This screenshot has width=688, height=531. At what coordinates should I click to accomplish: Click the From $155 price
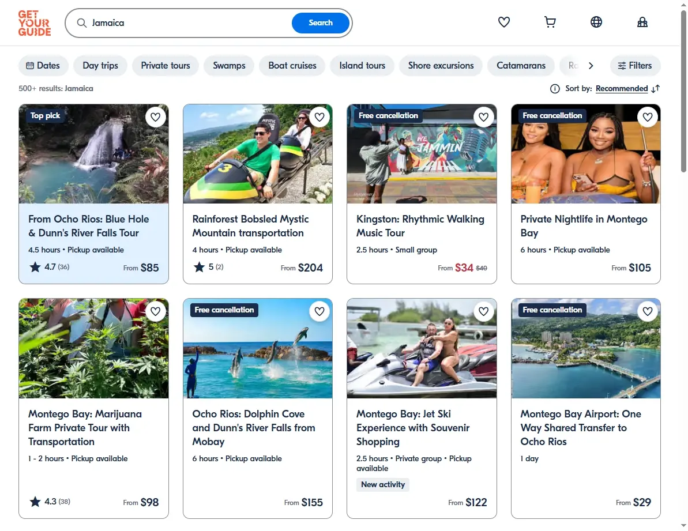tap(303, 502)
